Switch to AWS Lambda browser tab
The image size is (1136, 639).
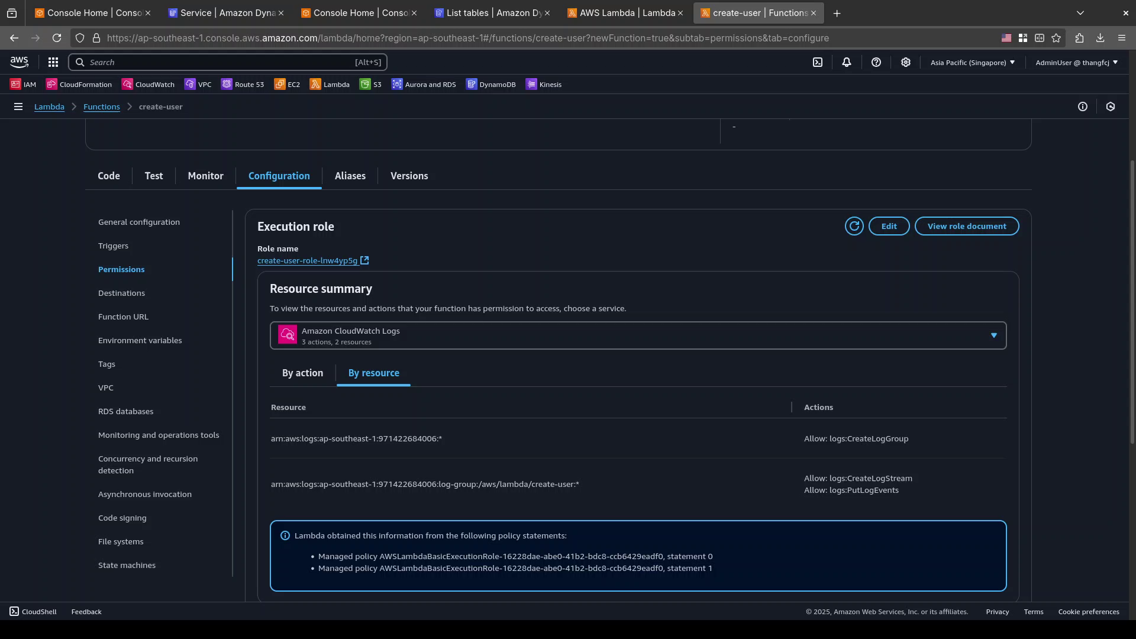[624, 13]
